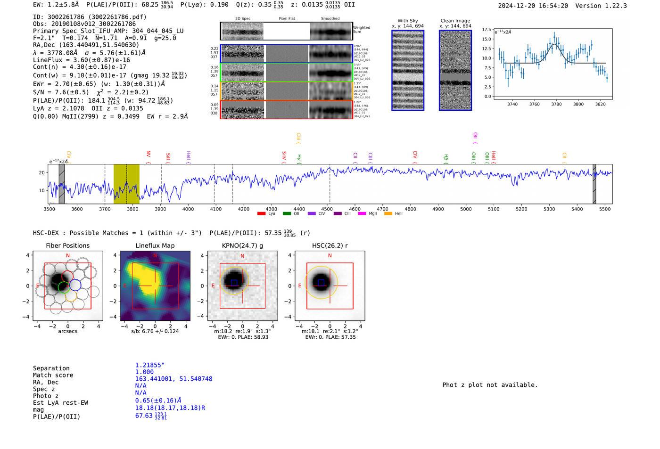Click the 'Pixel Flat' column header

point(287,19)
